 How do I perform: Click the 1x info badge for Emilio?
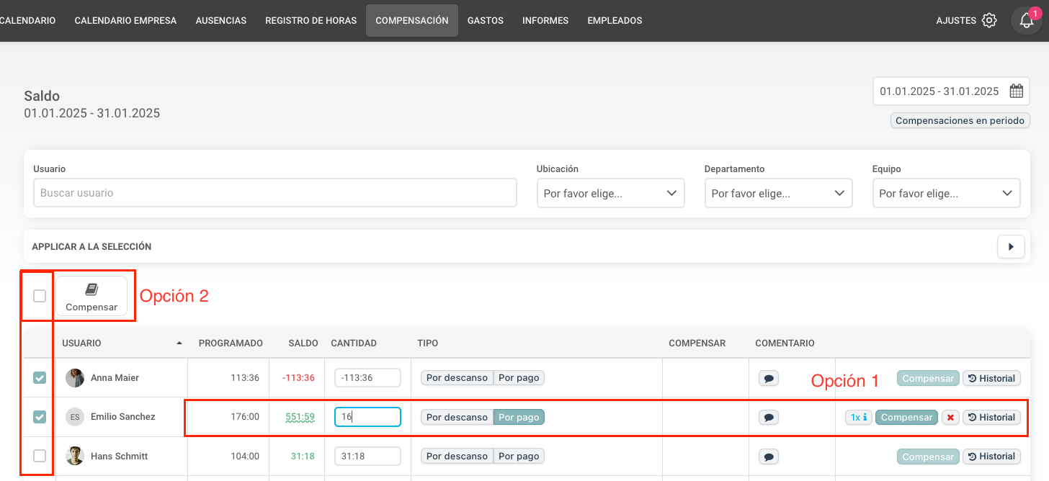tap(858, 417)
